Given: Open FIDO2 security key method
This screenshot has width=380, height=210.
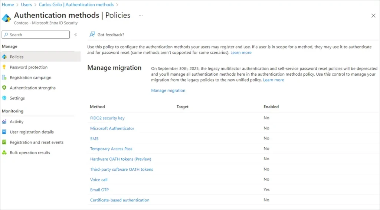Looking at the screenshot, I should coord(107,118).
